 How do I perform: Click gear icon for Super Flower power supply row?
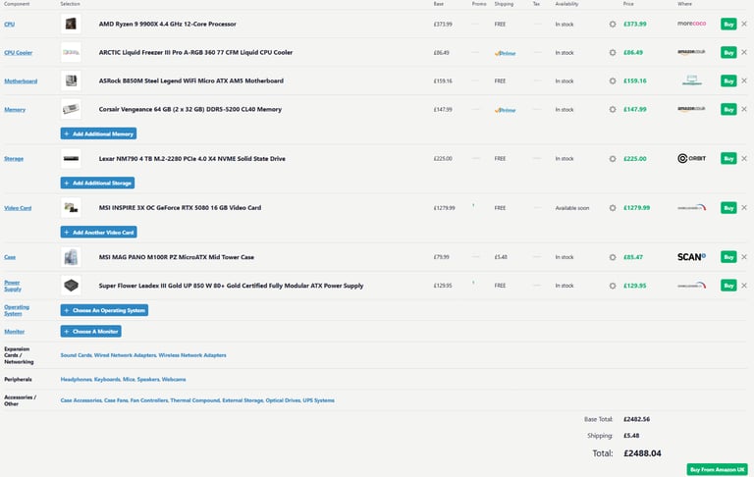(613, 286)
